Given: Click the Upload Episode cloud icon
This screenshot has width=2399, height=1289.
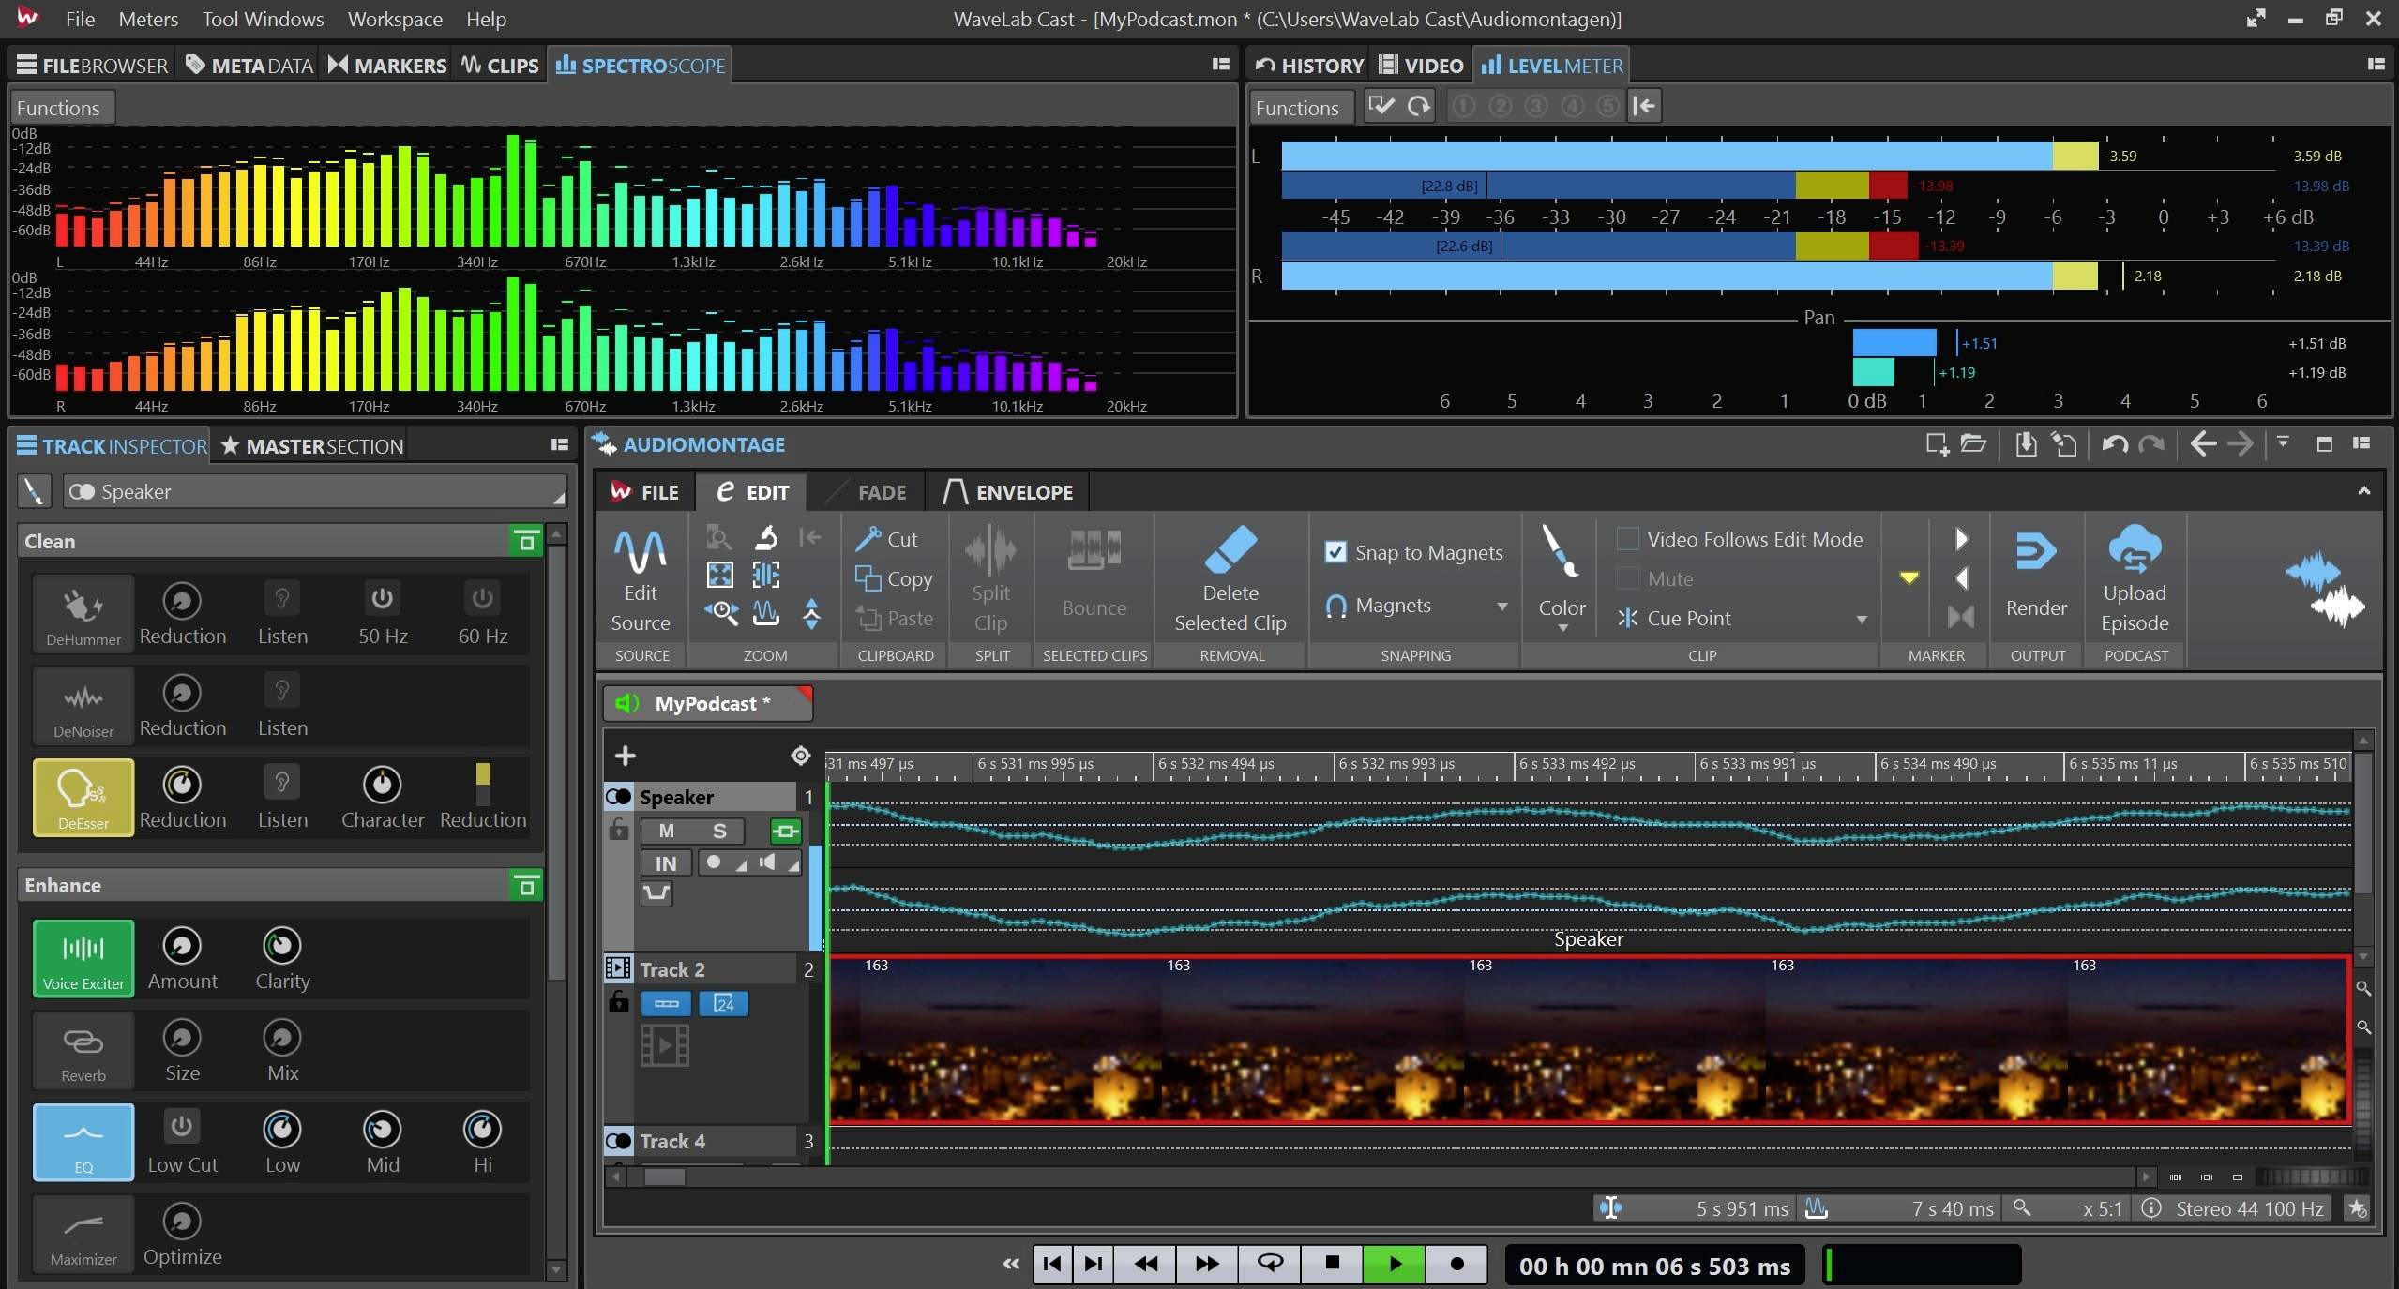Looking at the screenshot, I should pyautogui.click(x=2135, y=549).
